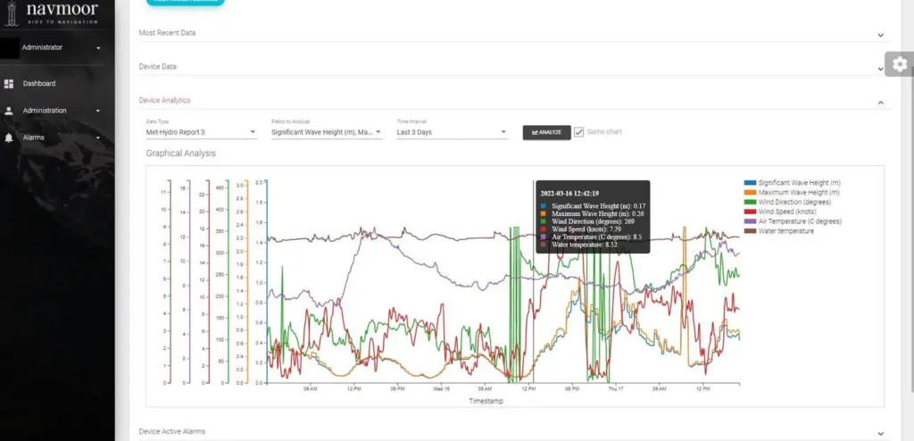Click the Most Recent Data heading

(x=167, y=33)
